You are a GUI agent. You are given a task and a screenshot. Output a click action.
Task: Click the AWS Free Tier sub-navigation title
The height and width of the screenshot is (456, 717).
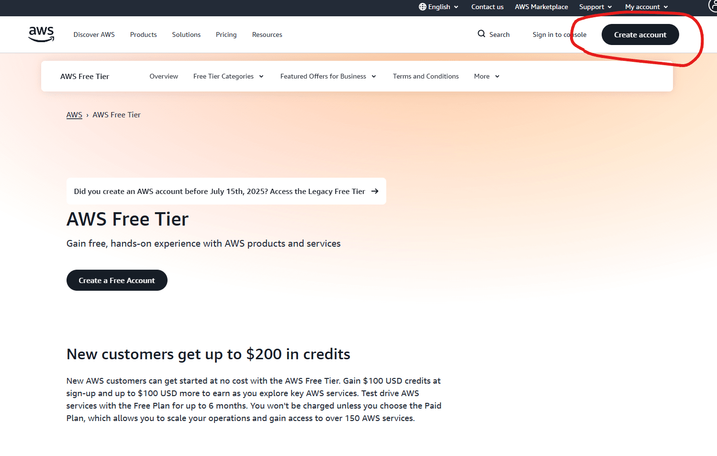click(85, 76)
